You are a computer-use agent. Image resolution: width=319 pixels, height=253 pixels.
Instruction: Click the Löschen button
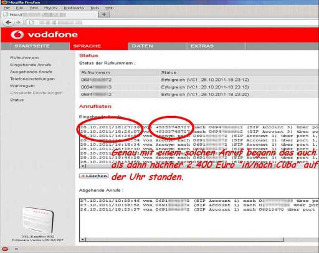(94, 176)
